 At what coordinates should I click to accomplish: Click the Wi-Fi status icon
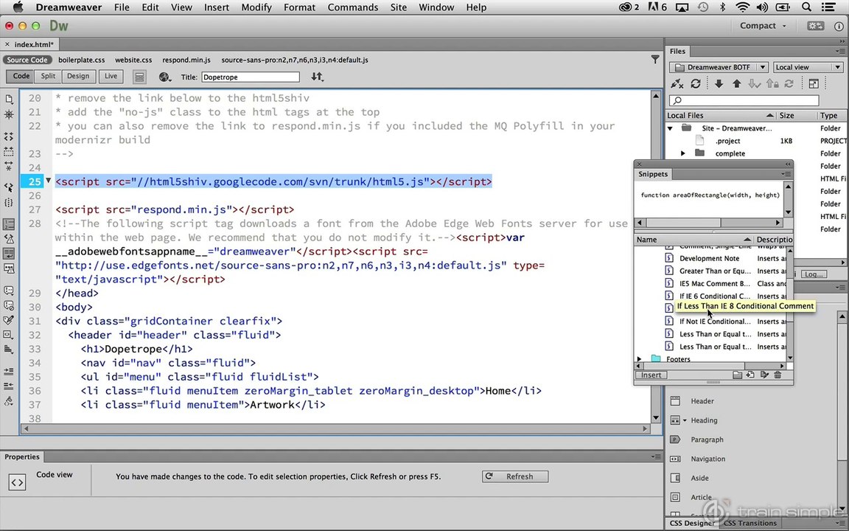[742, 7]
